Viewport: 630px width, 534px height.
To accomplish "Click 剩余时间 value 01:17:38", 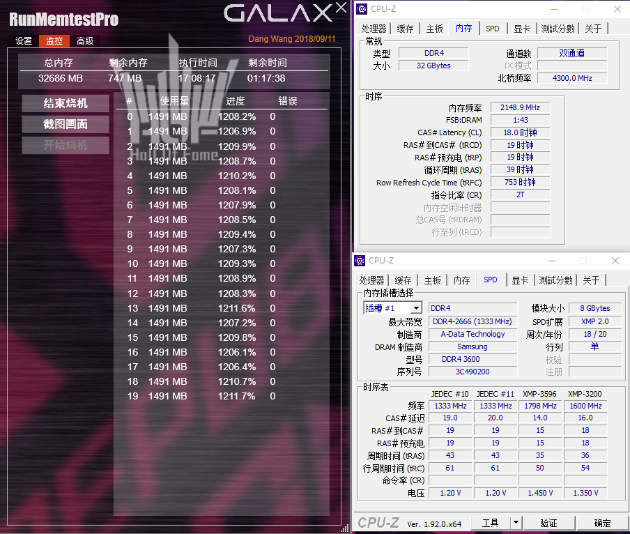I will point(266,78).
